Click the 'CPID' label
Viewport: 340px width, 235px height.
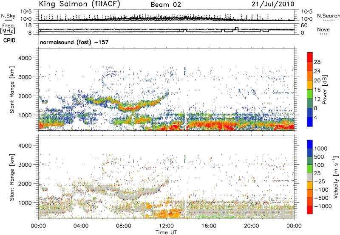pos(9,40)
